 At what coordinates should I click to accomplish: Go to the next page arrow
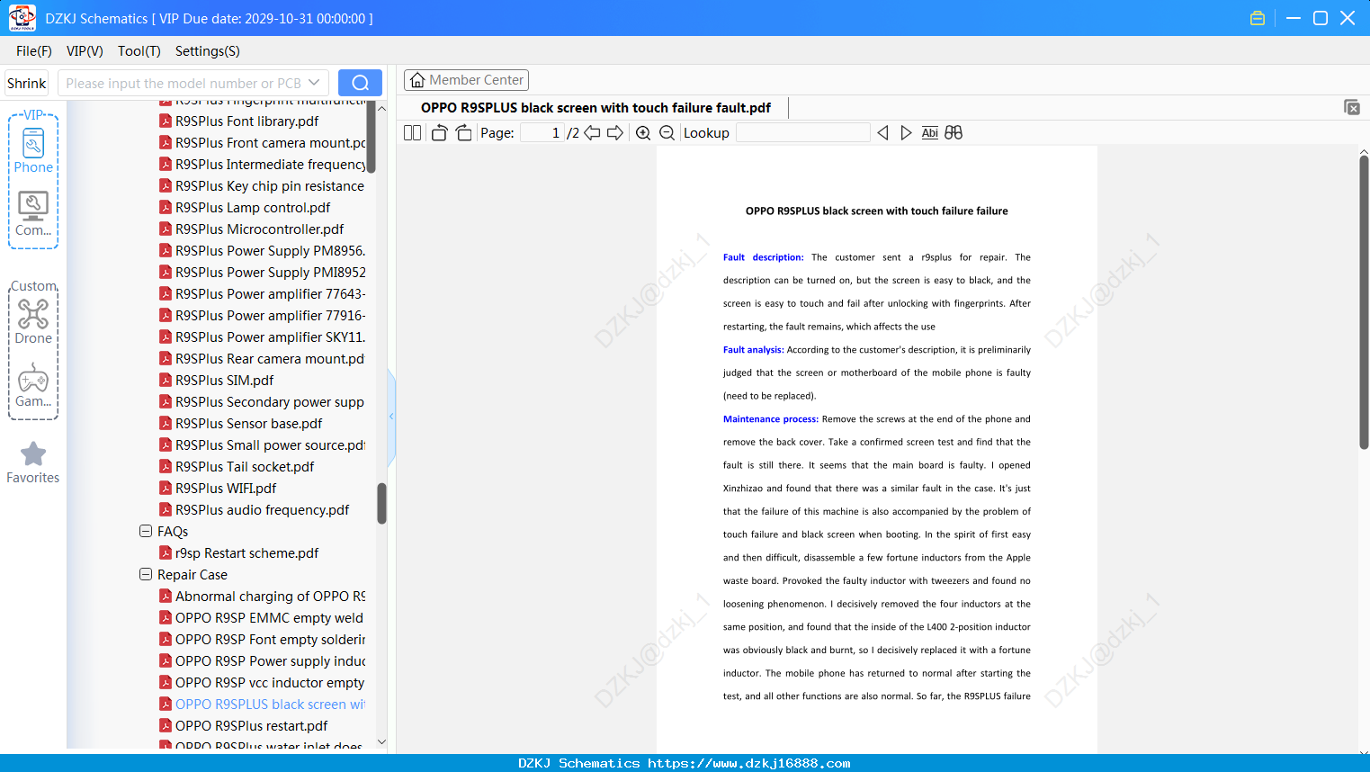tap(615, 133)
